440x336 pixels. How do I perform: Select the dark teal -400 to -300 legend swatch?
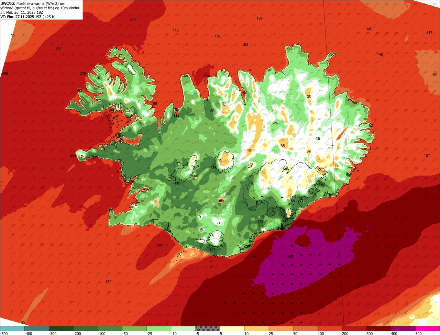pos(36,328)
